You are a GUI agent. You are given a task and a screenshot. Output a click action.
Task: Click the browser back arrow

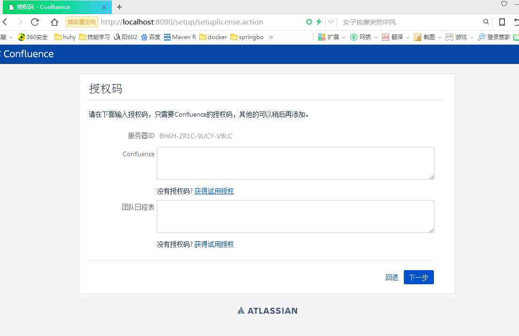(5, 22)
